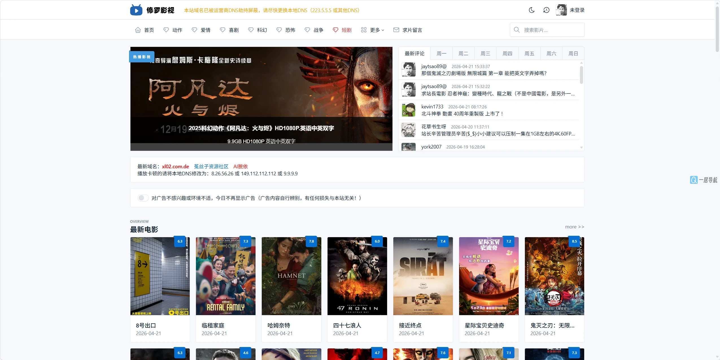Open the 科幻 category in the navigation
720x360 pixels.
(x=262, y=30)
